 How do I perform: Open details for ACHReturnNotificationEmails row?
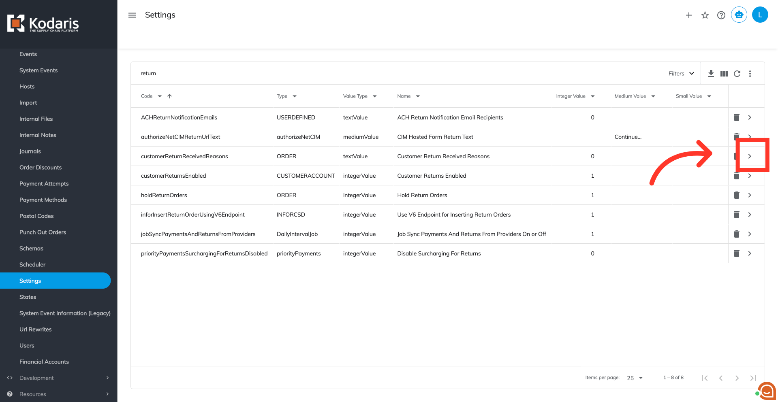(x=750, y=117)
